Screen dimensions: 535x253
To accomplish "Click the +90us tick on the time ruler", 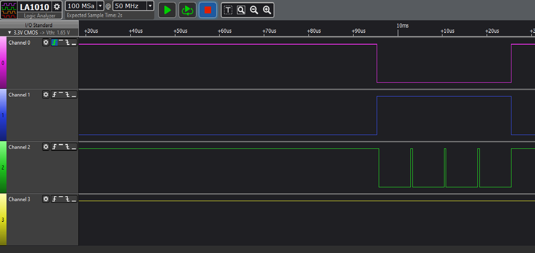I will point(358,31).
